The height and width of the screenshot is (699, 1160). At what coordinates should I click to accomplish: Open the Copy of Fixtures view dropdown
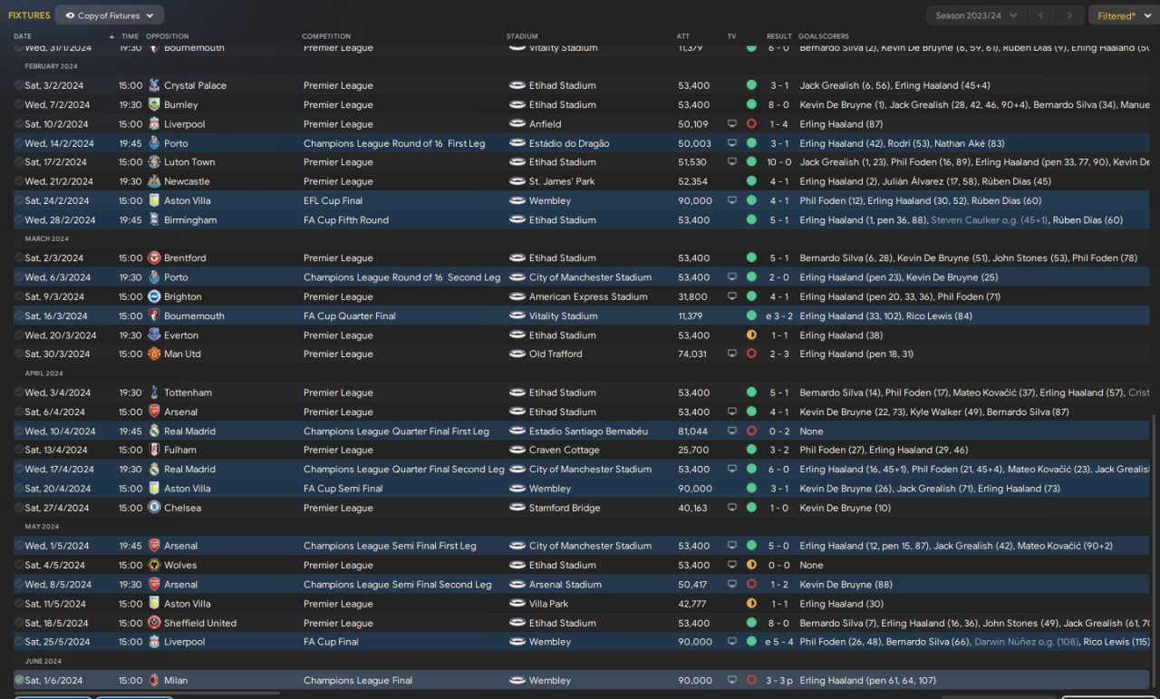[110, 15]
